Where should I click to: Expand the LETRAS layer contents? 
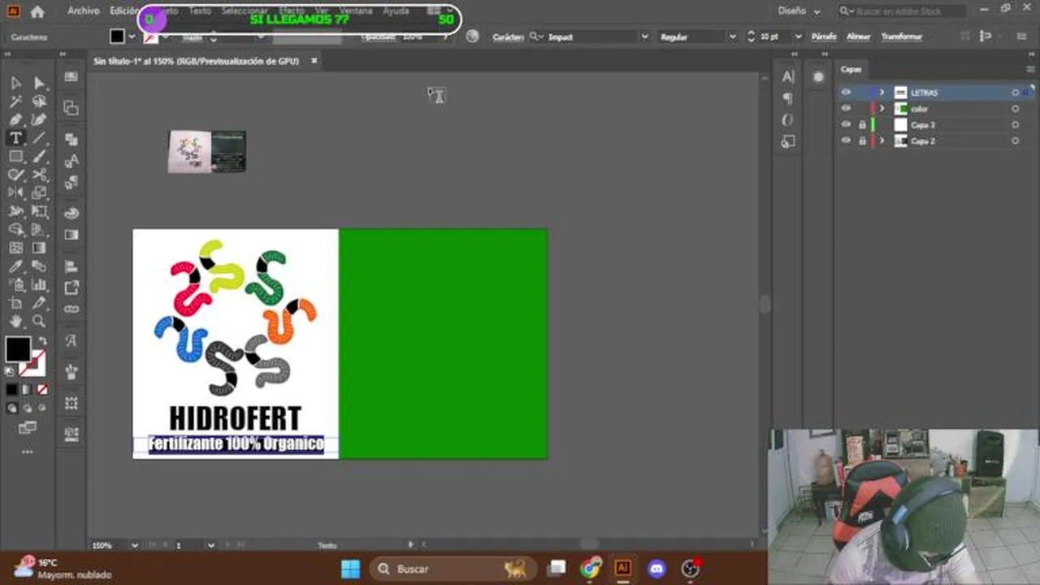click(882, 93)
